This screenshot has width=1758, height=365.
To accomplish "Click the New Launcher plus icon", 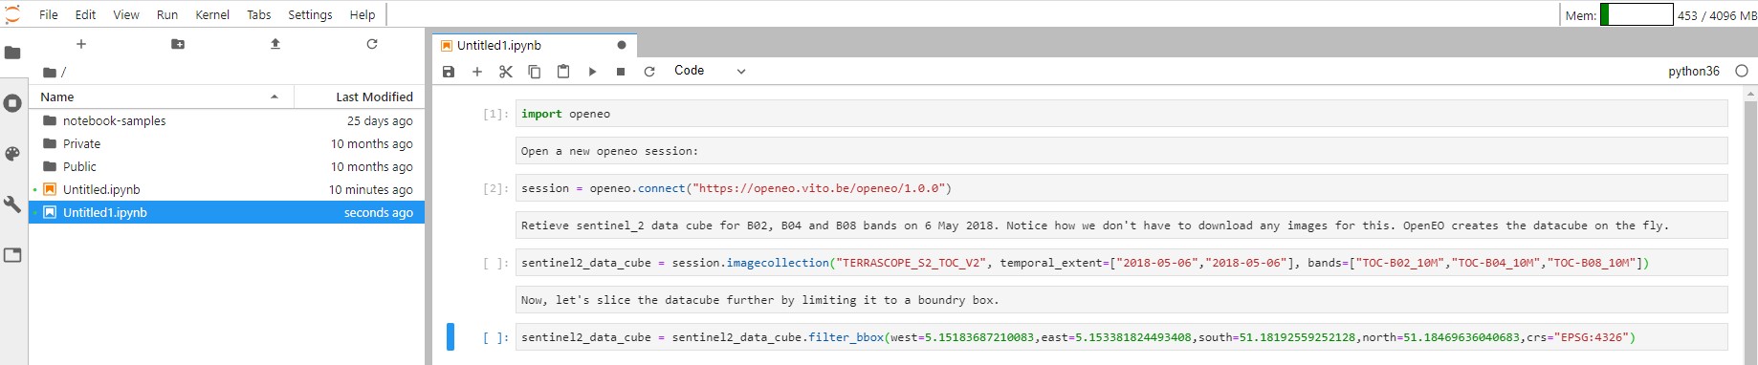I will [x=81, y=44].
